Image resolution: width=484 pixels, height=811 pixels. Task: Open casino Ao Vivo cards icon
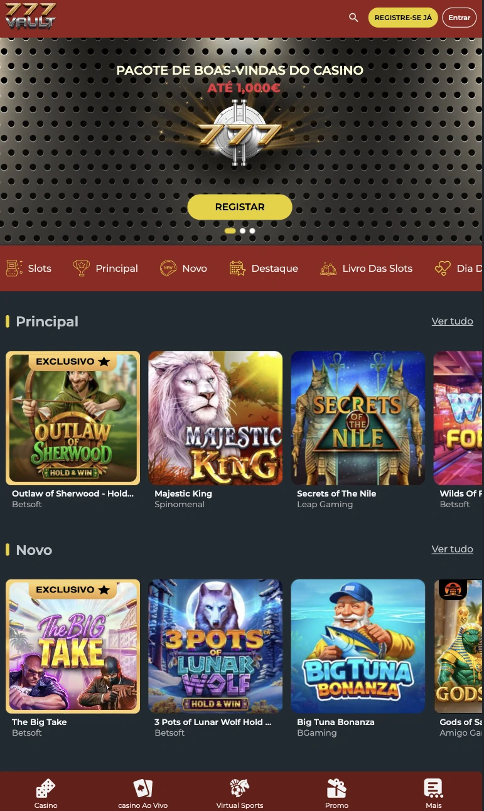[143, 788]
